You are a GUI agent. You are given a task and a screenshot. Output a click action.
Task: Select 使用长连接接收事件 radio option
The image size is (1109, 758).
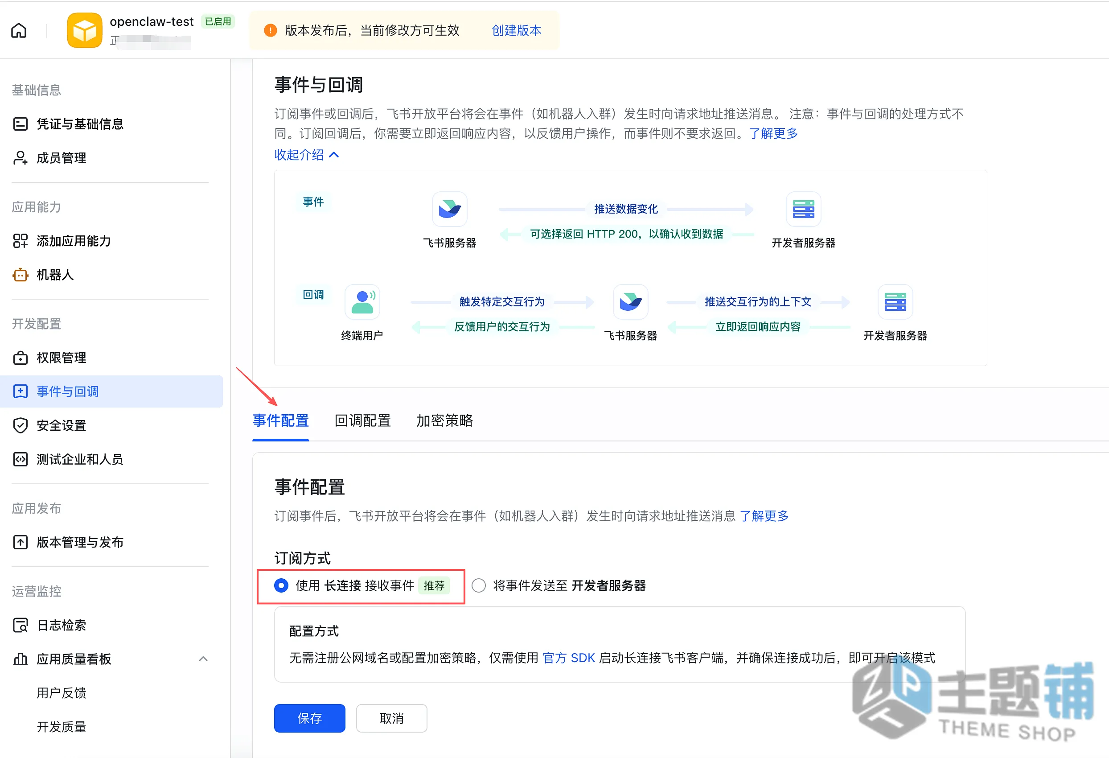coord(281,586)
